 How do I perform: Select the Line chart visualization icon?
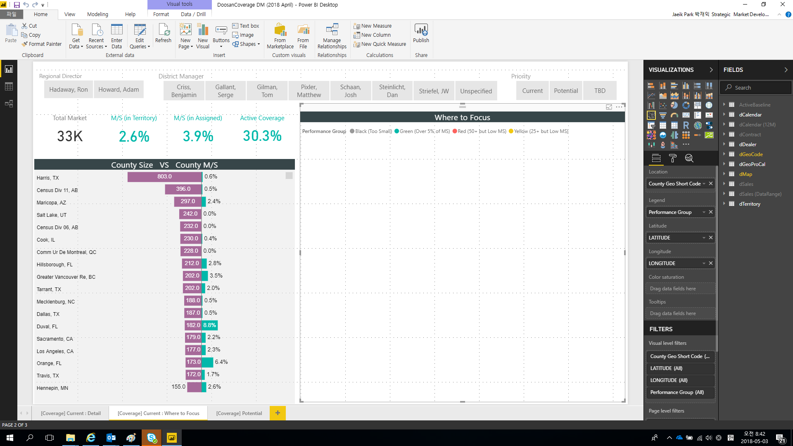(x=651, y=95)
